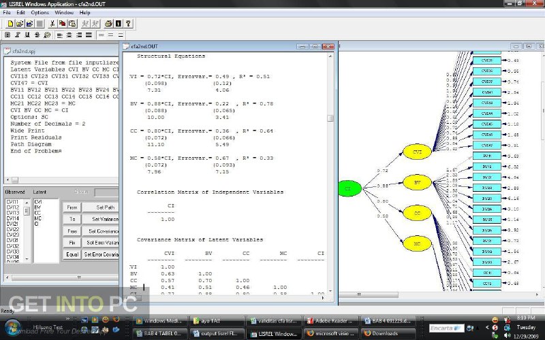
Task: Click the Paste clipboard icon
Action: [72, 24]
